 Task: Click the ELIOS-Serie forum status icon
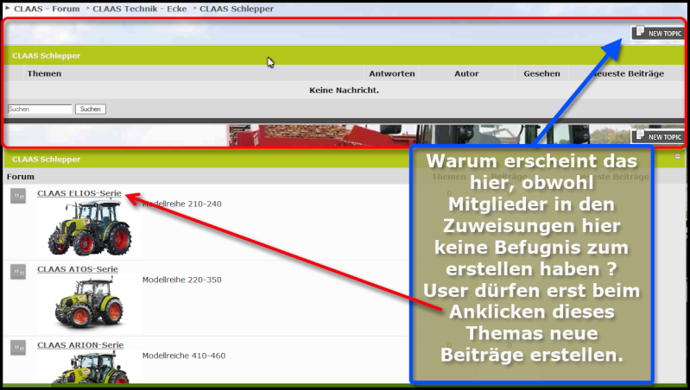[18, 196]
